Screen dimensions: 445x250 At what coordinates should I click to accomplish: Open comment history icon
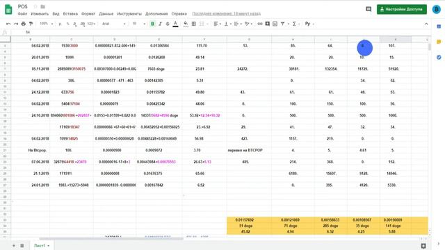tap(369, 9)
